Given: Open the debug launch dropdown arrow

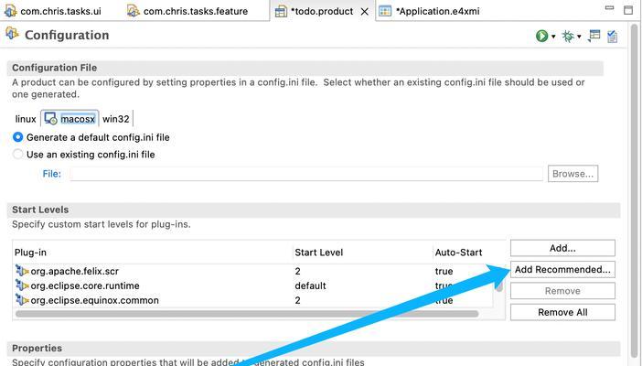Looking at the screenshot, I should (580, 37).
